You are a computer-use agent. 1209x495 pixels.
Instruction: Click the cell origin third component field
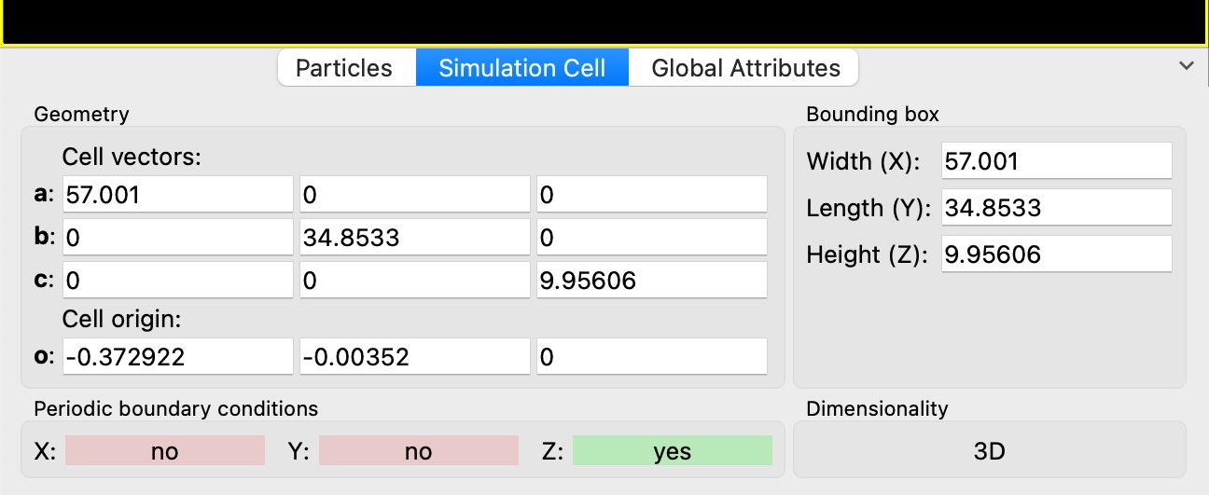[x=651, y=357]
